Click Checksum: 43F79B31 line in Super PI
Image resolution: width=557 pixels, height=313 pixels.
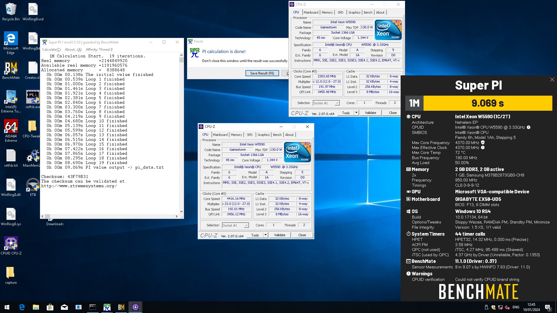[x=65, y=176]
